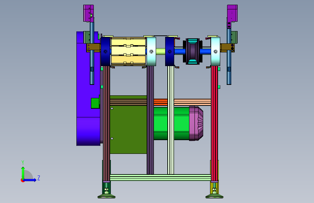Select the upper bolt on green mounting plate

(112, 108)
